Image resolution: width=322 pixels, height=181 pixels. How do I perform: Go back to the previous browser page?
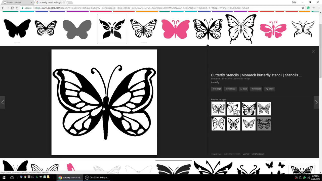3,8
